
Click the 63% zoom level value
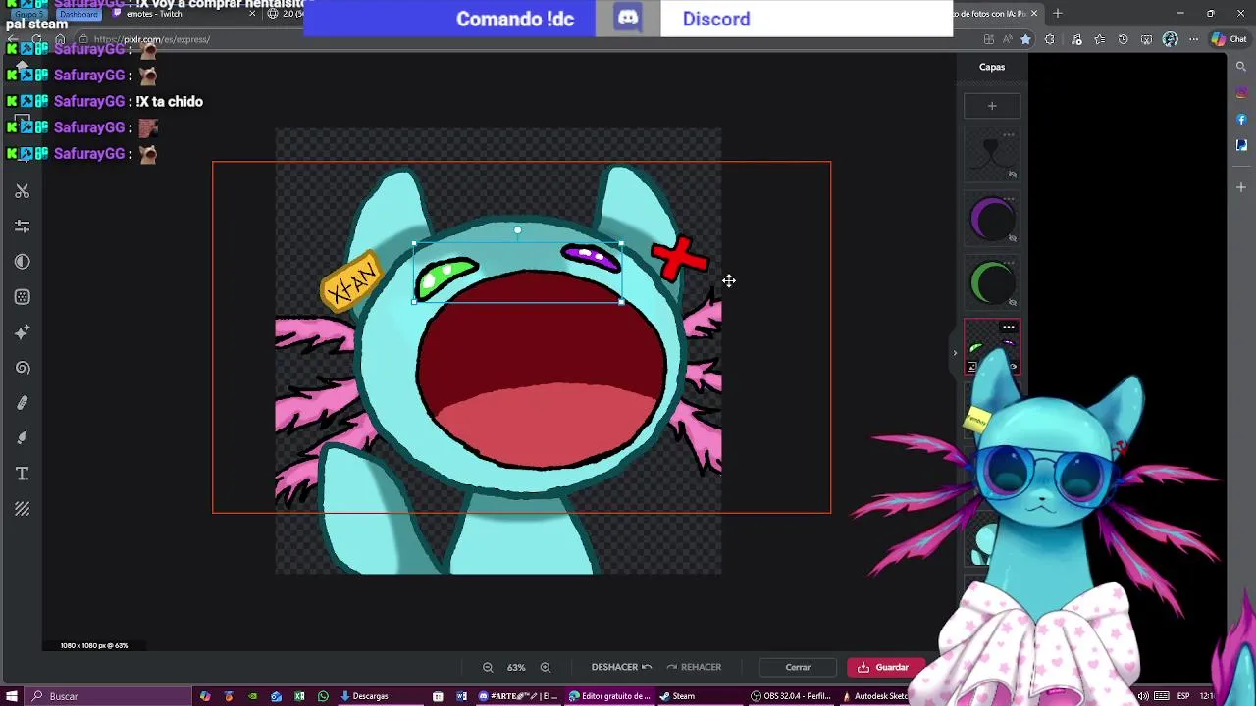pos(516,667)
